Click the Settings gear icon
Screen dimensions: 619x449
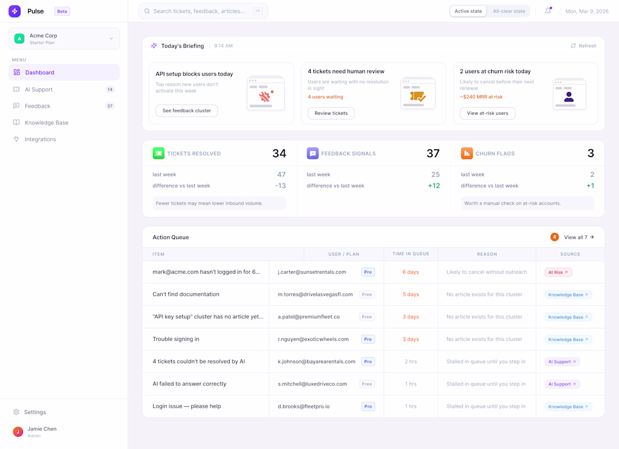[16, 412]
